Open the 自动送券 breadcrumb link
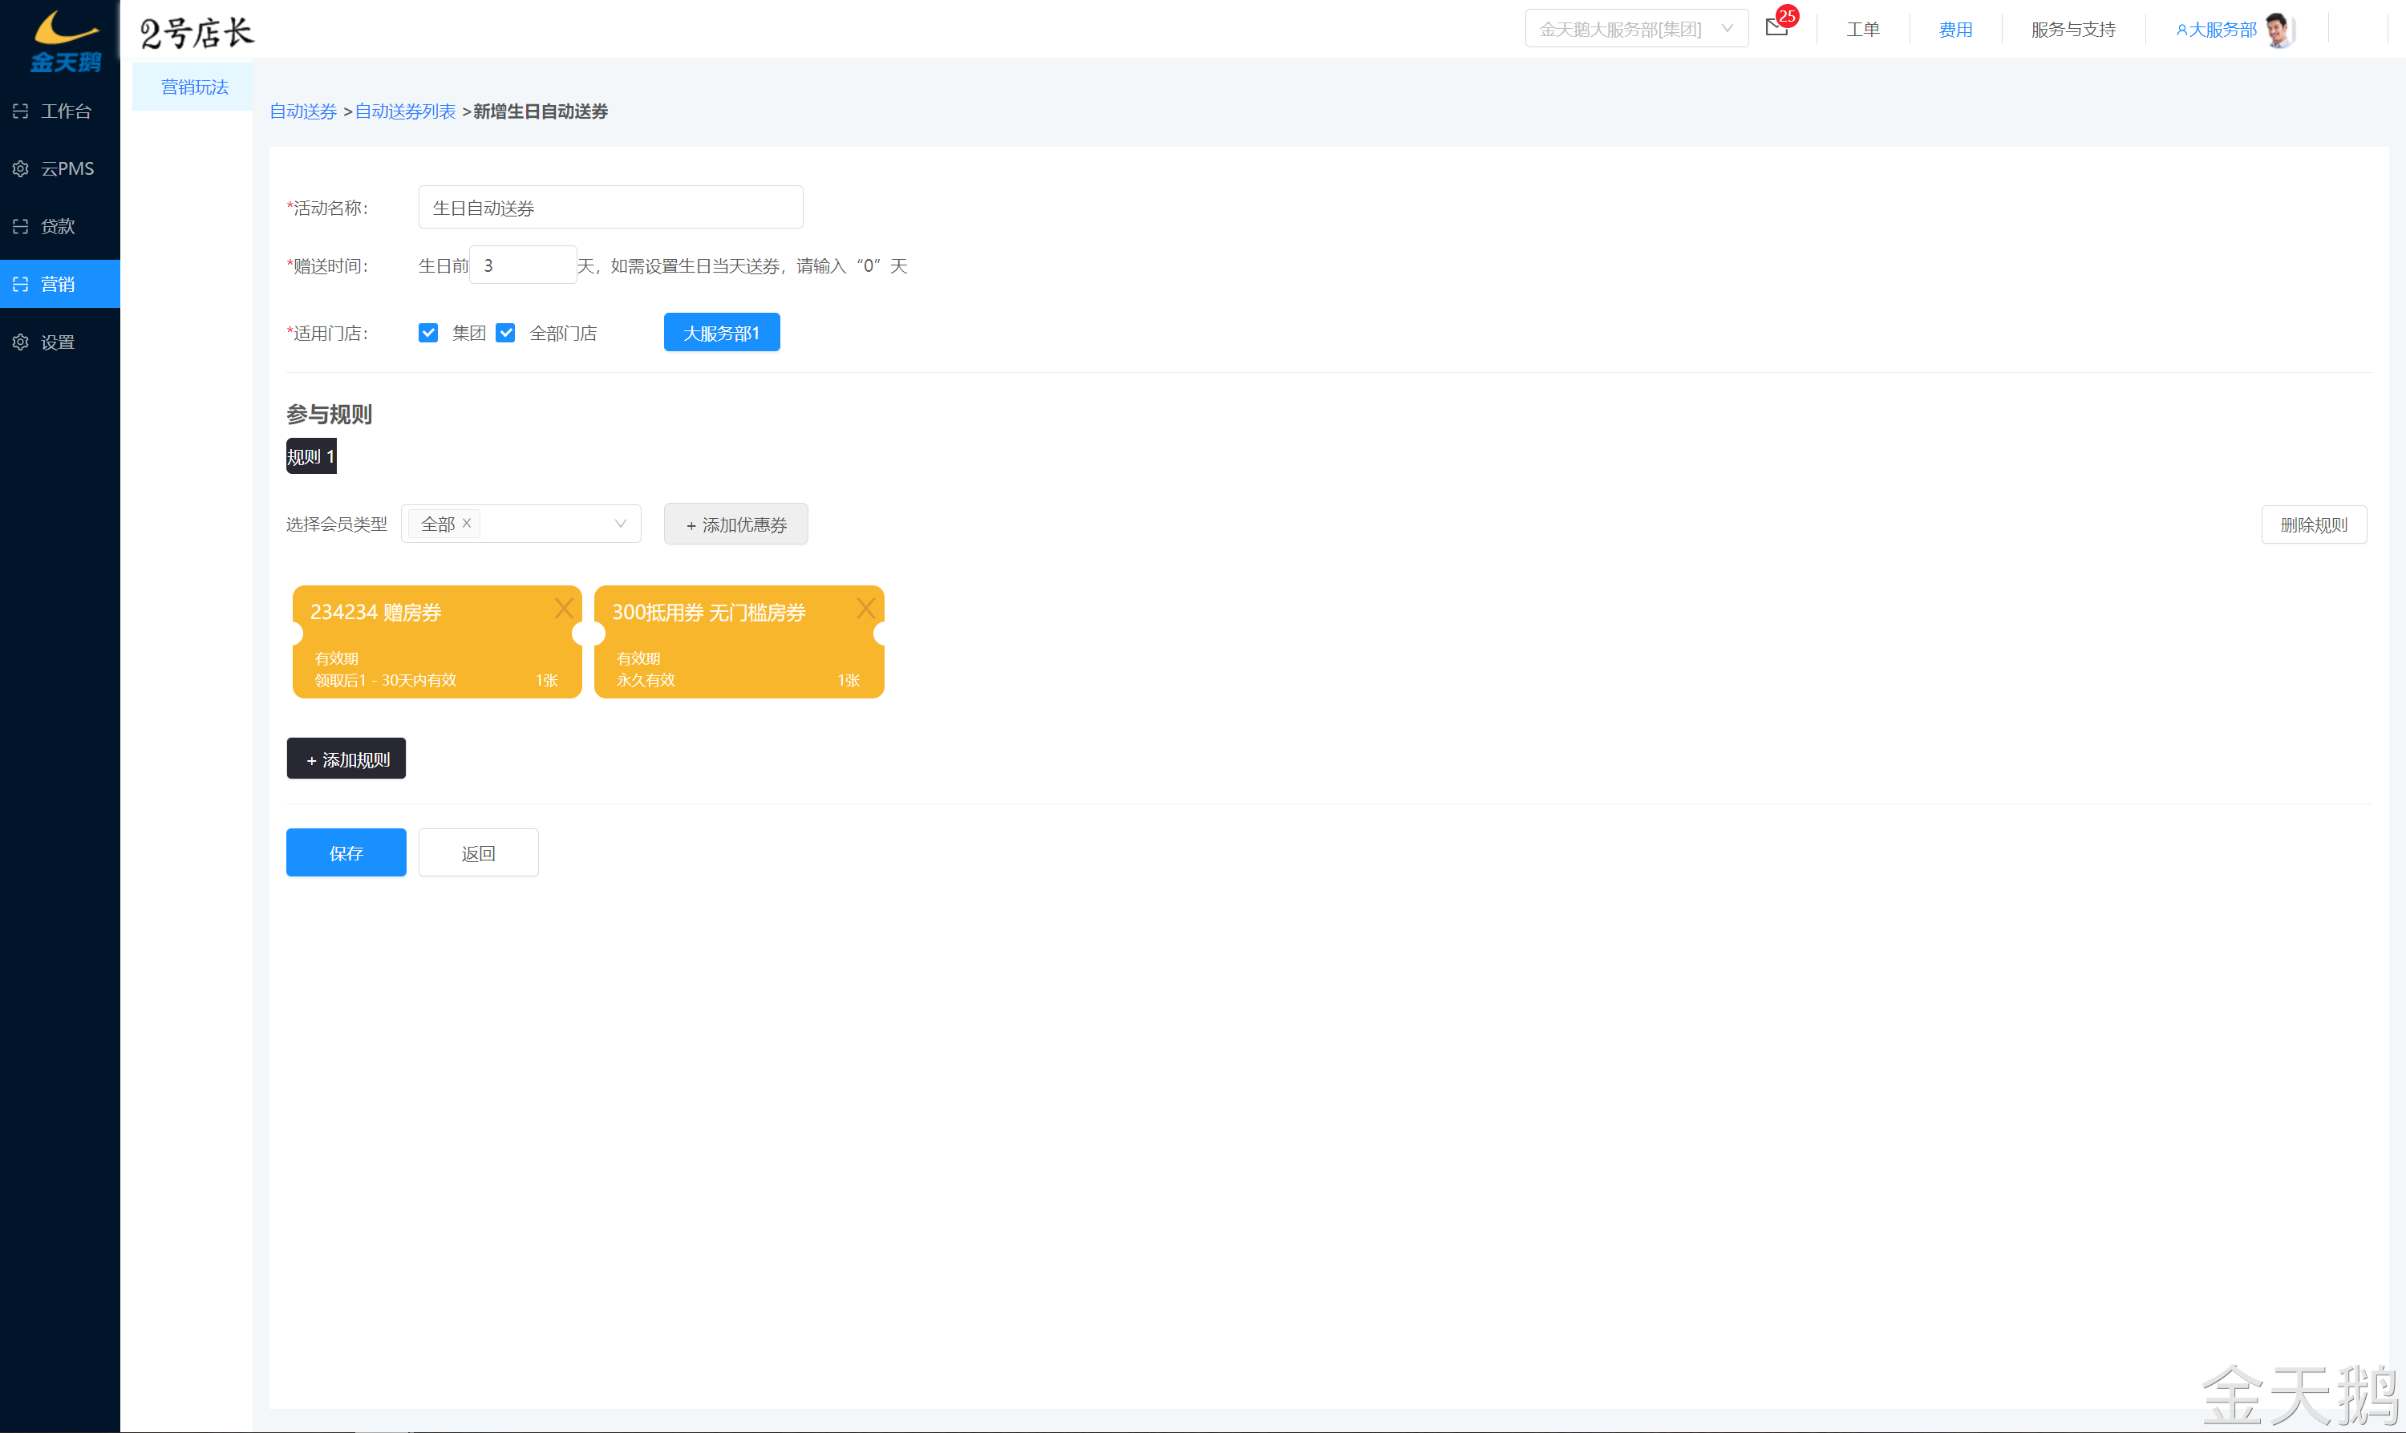The width and height of the screenshot is (2406, 1433). (x=303, y=111)
